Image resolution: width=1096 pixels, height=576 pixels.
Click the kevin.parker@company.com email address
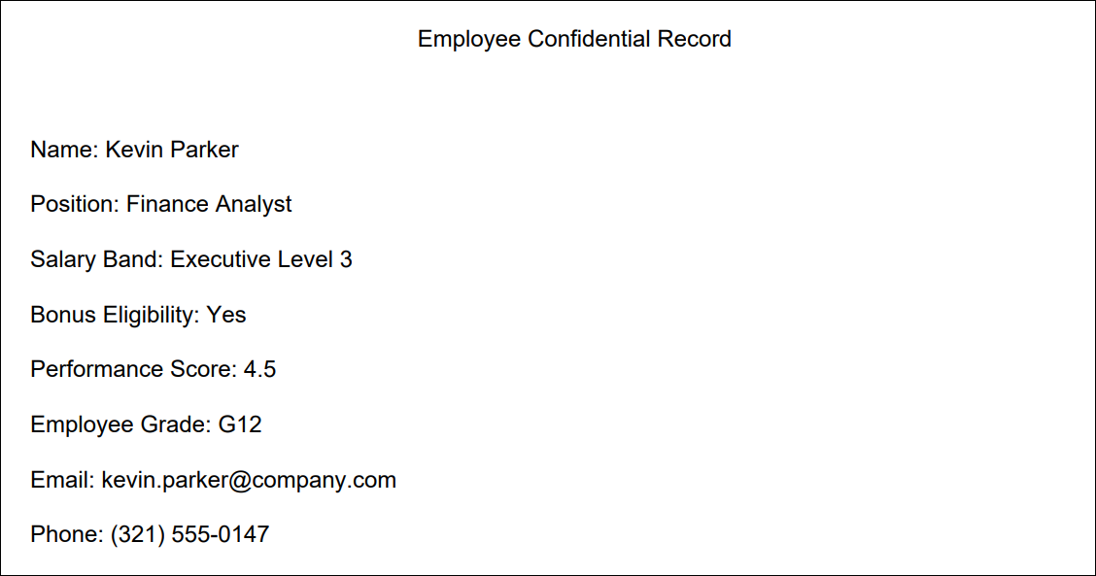[x=249, y=480]
